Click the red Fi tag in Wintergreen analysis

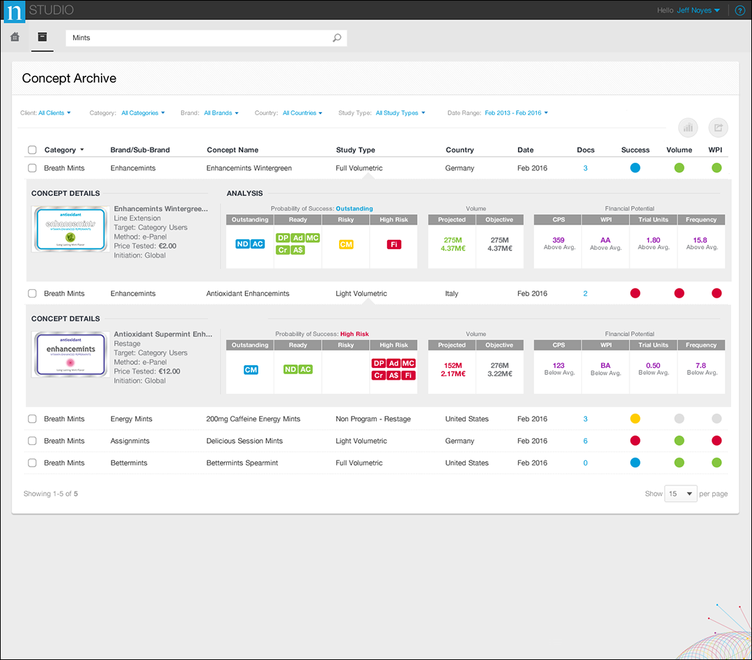click(393, 244)
